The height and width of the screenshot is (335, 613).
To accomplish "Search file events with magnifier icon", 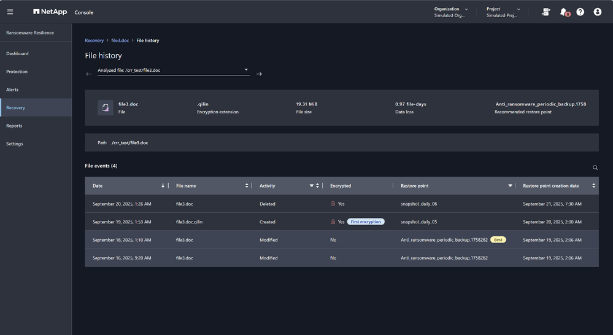I will [x=595, y=167].
